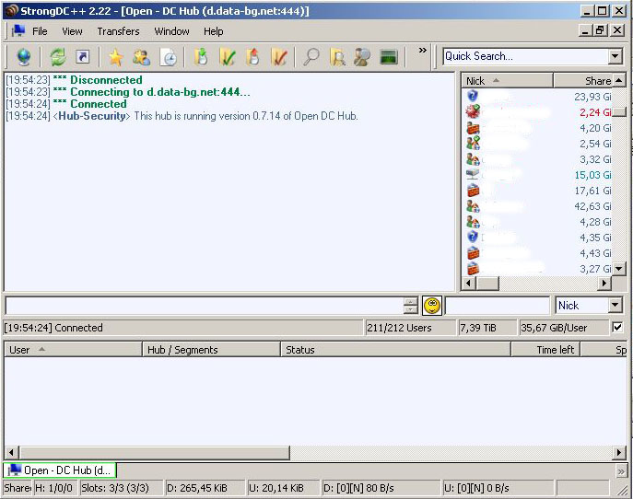Click into the Quick Search box
The height and width of the screenshot is (499, 633).
(525, 56)
